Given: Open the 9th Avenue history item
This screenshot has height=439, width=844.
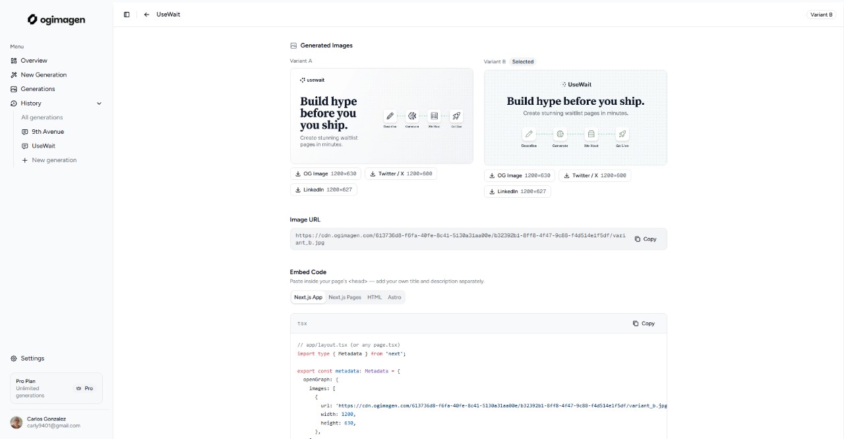Looking at the screenshot, I should pos(47,132).
